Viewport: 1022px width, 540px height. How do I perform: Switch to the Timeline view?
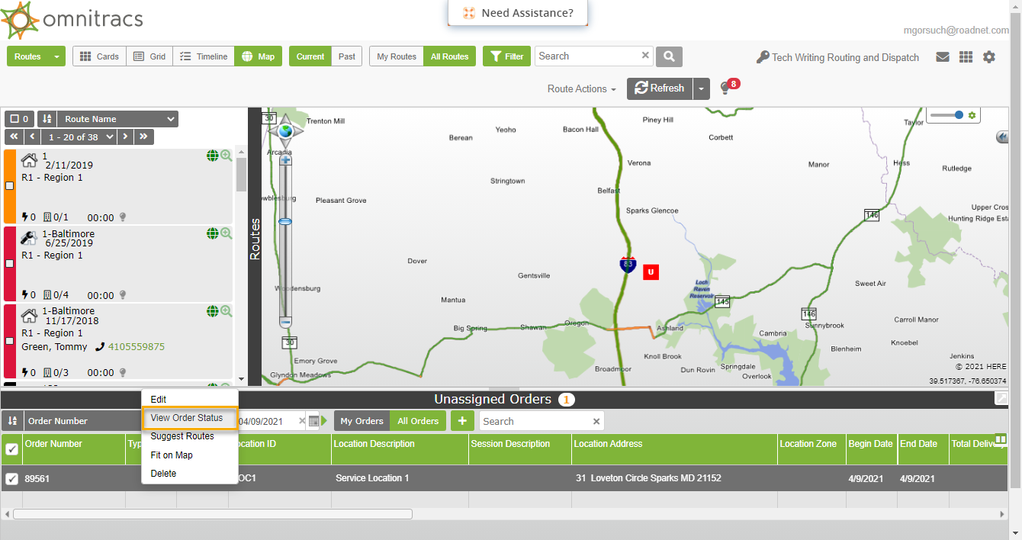click(x=204, y=56)
